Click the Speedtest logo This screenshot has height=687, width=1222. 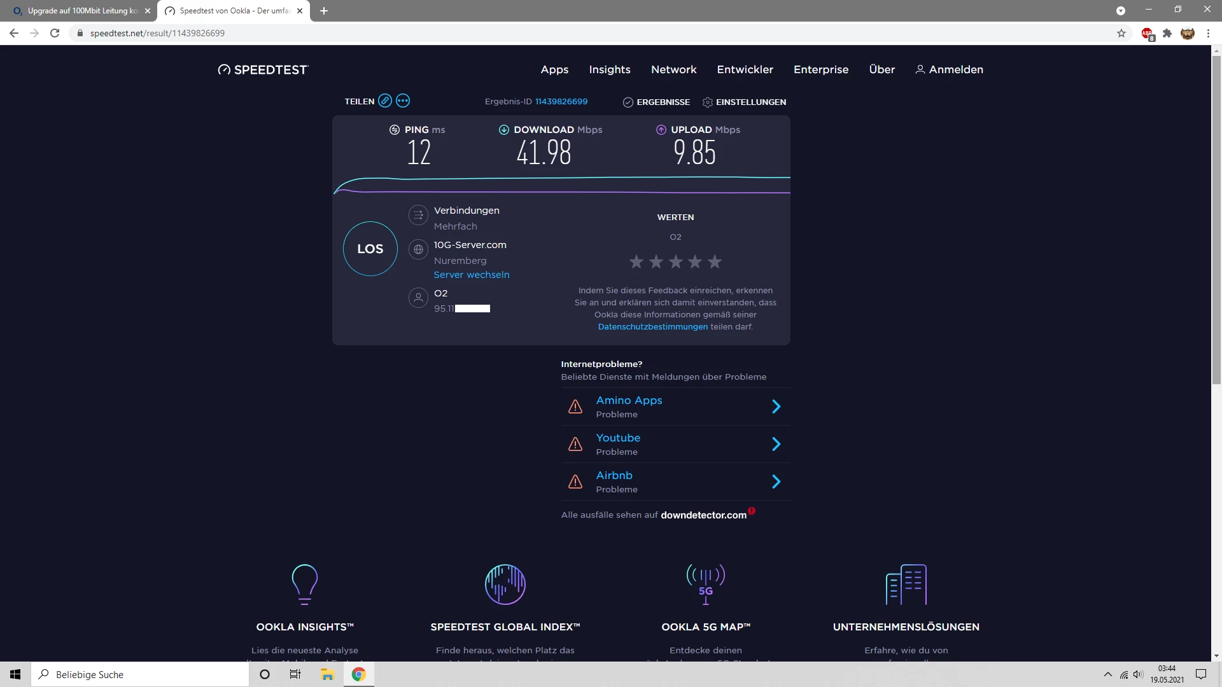coord(263,70)
